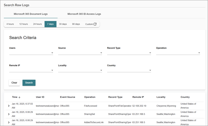This screenshot has height=126, width=208.
Task: Sort by User ID column header
Action: pyautogui.click(x=40, y=97)
